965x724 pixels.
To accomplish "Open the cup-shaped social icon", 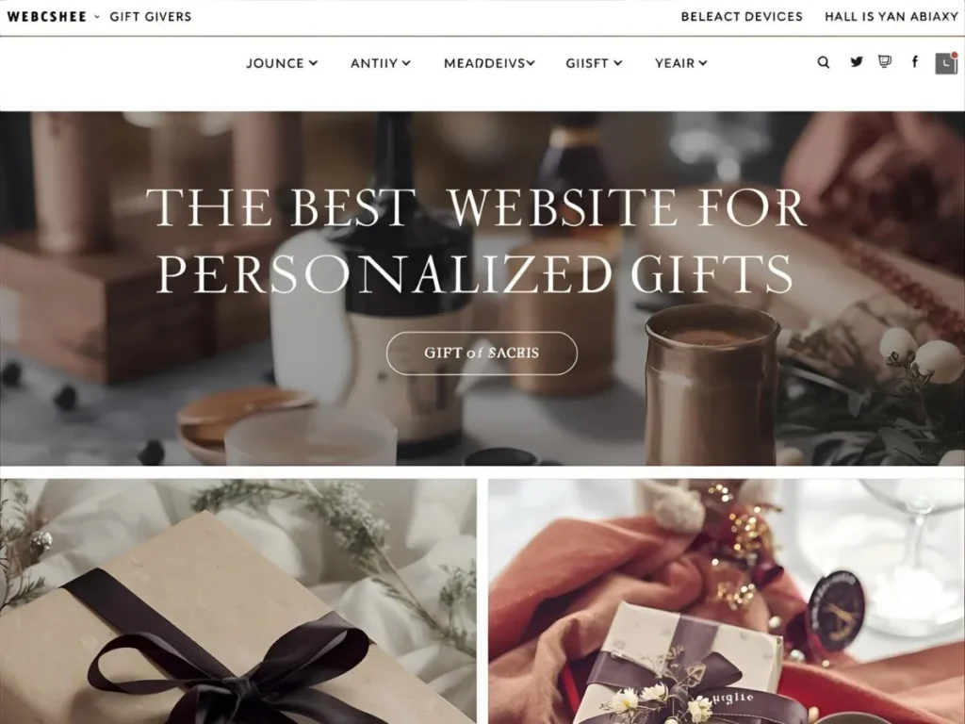I will [884, 61].
